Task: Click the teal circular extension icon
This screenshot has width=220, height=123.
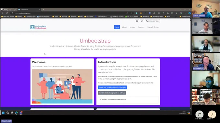Action: [137, 13]
